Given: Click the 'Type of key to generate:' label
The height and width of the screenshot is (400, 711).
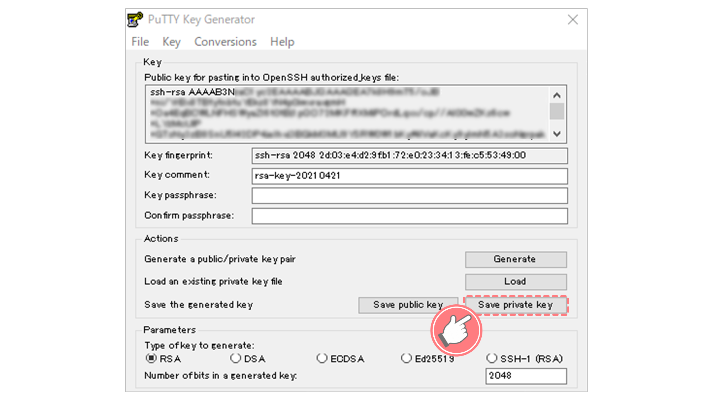Looking at the screenshot, I should 199,346.
